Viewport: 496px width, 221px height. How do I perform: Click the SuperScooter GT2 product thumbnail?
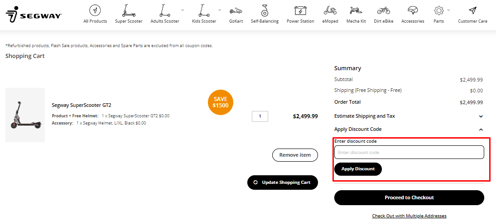[x=25, y=115]
